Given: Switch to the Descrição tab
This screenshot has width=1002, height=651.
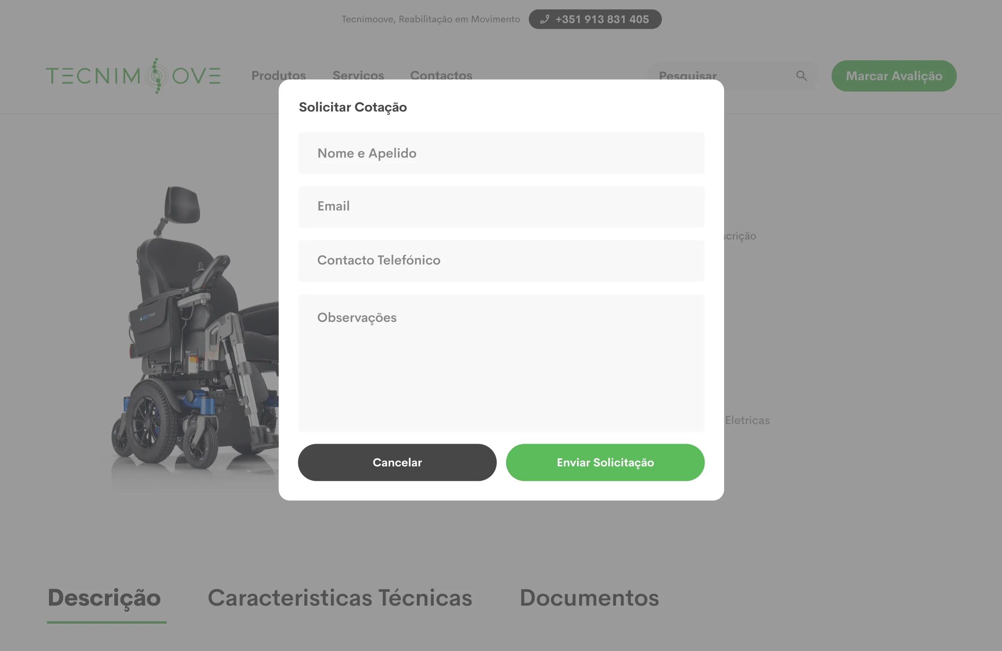Looking at the screenshot, I should pos(104,598).
